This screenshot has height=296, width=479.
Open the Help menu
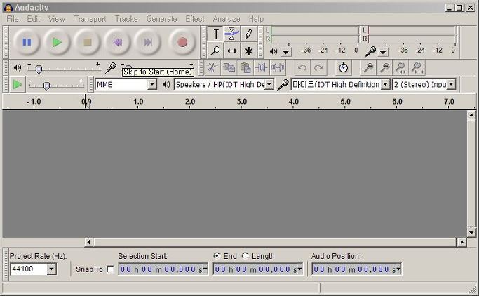(x=256, y=19)
